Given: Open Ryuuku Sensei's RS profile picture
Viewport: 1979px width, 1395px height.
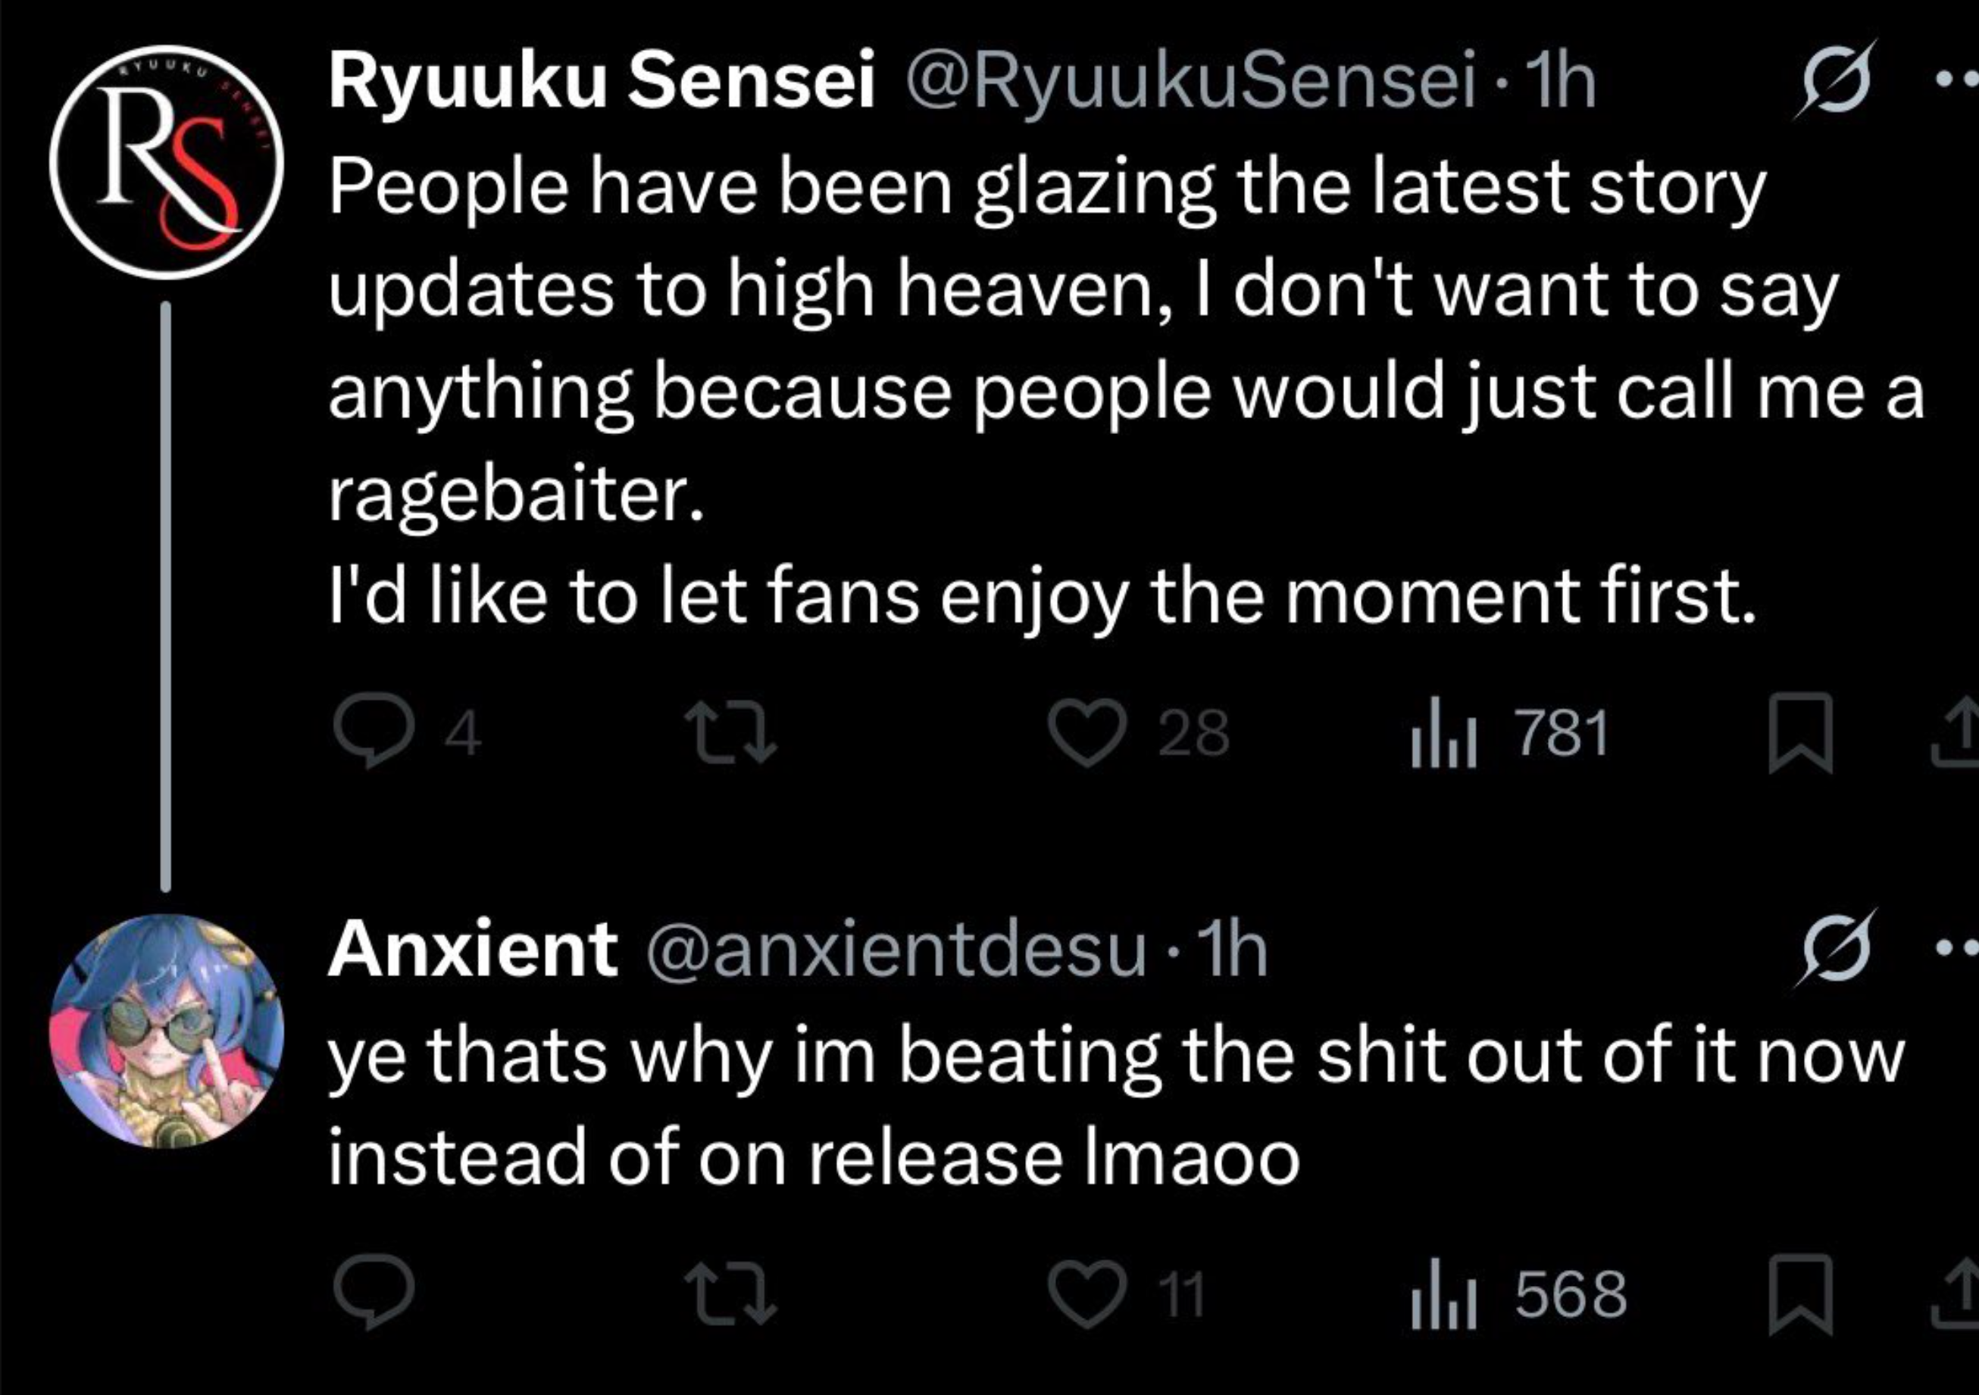Looking at the screenshot, I should 167,163.
